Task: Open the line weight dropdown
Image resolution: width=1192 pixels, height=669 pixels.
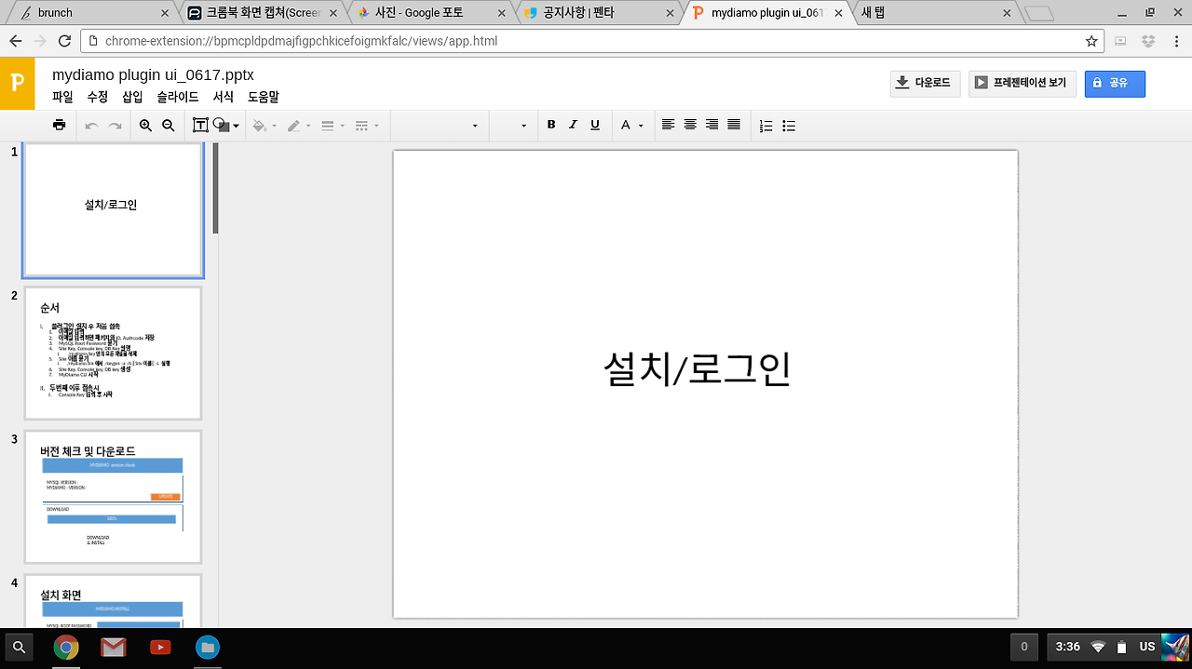Action: click(332, 125)
